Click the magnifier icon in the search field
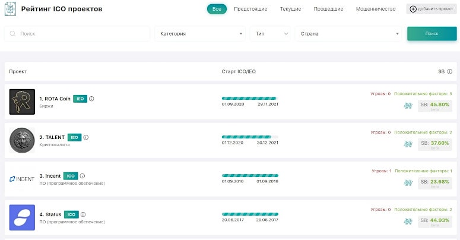460x240 pixels. [x=12, y=33]
